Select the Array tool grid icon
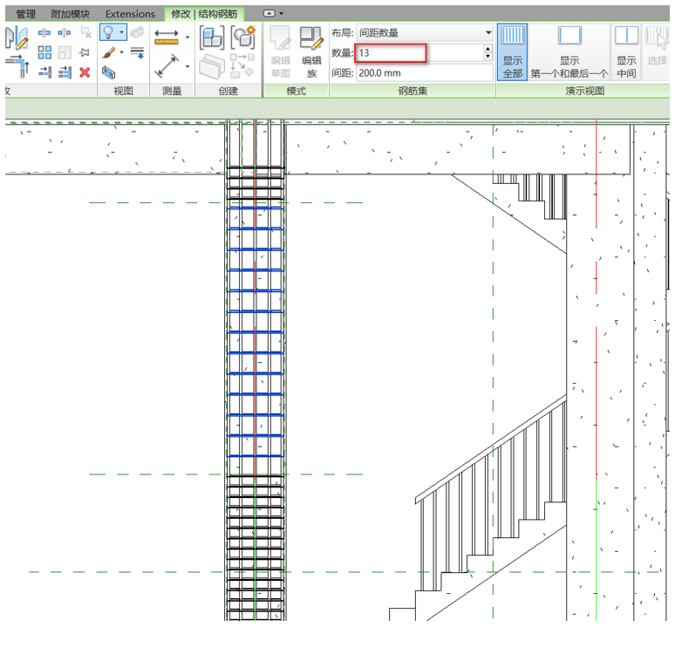 (44, 53)
